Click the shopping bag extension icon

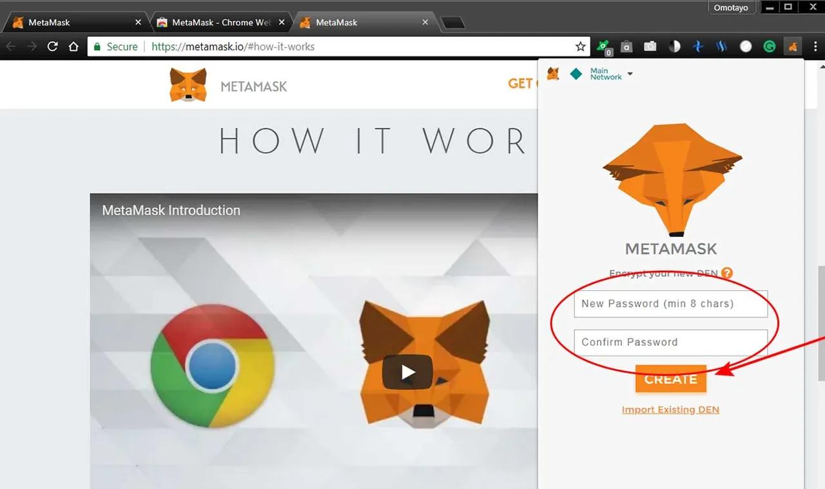[x=626, y=46]
